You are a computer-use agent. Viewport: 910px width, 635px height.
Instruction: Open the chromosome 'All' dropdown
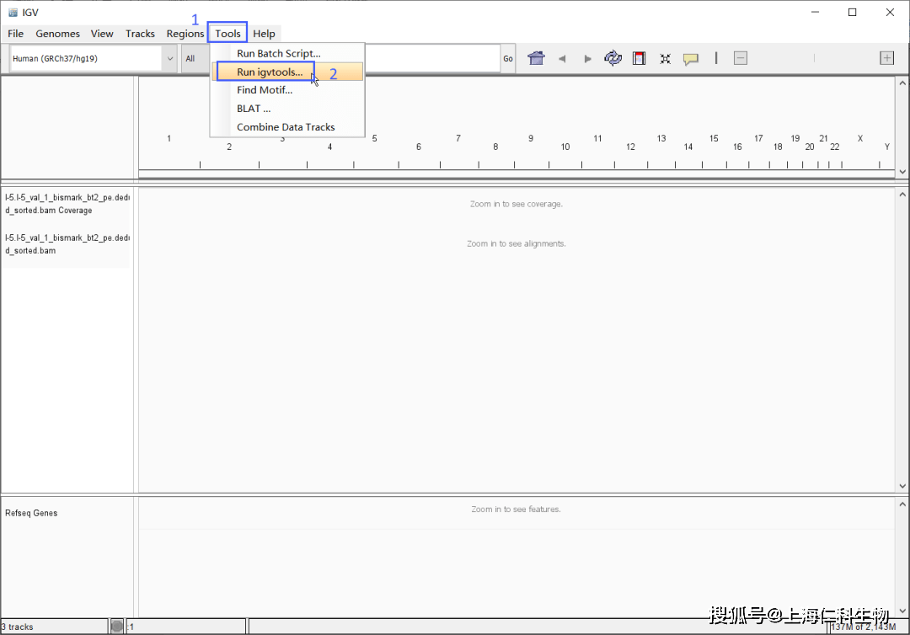(195, 59)
